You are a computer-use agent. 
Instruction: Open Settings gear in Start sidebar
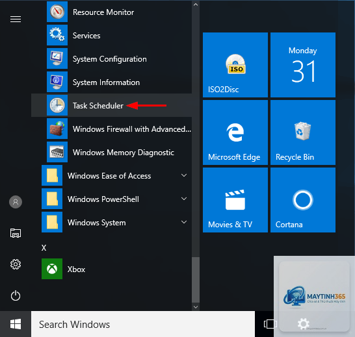coord(16,264)
